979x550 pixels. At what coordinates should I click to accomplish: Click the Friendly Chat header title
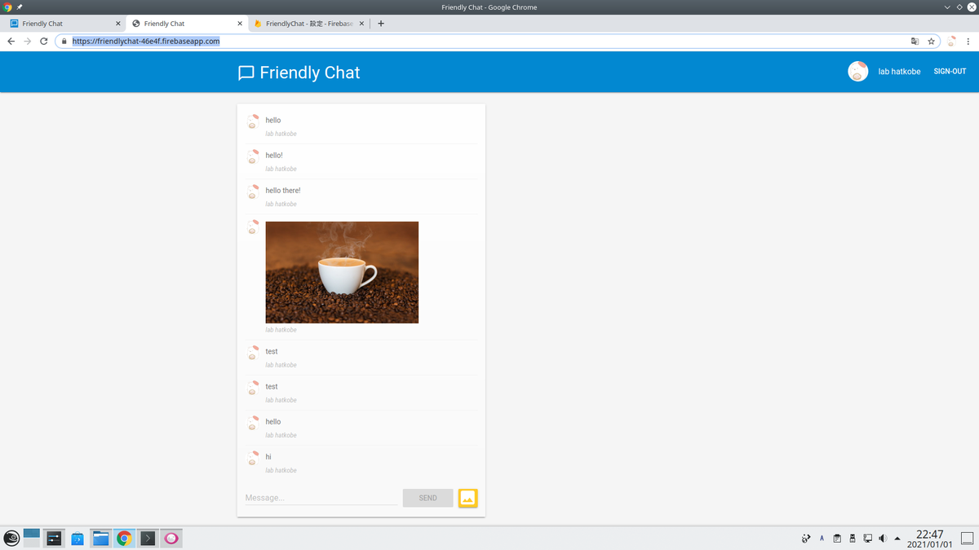310,73
